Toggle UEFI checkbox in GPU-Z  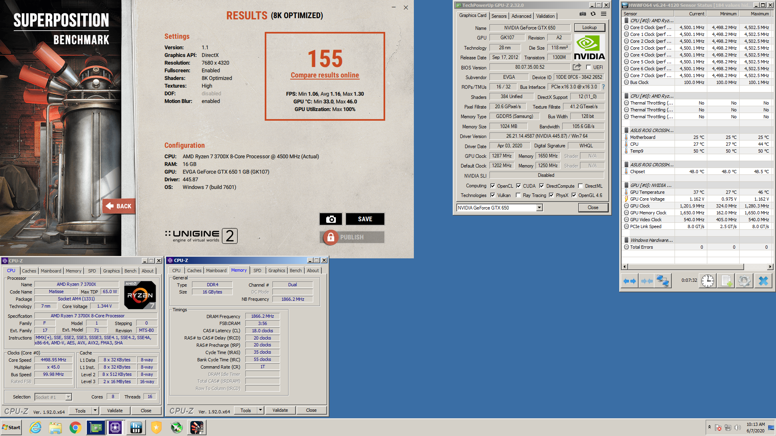588,67
